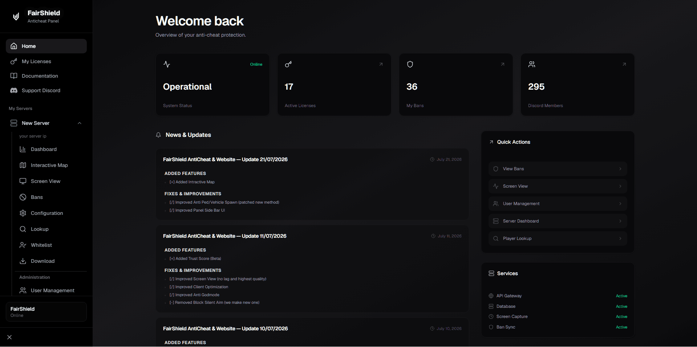Click the Update 11/07/2026 news title
The image size is (697, 347).
(224, 236)
